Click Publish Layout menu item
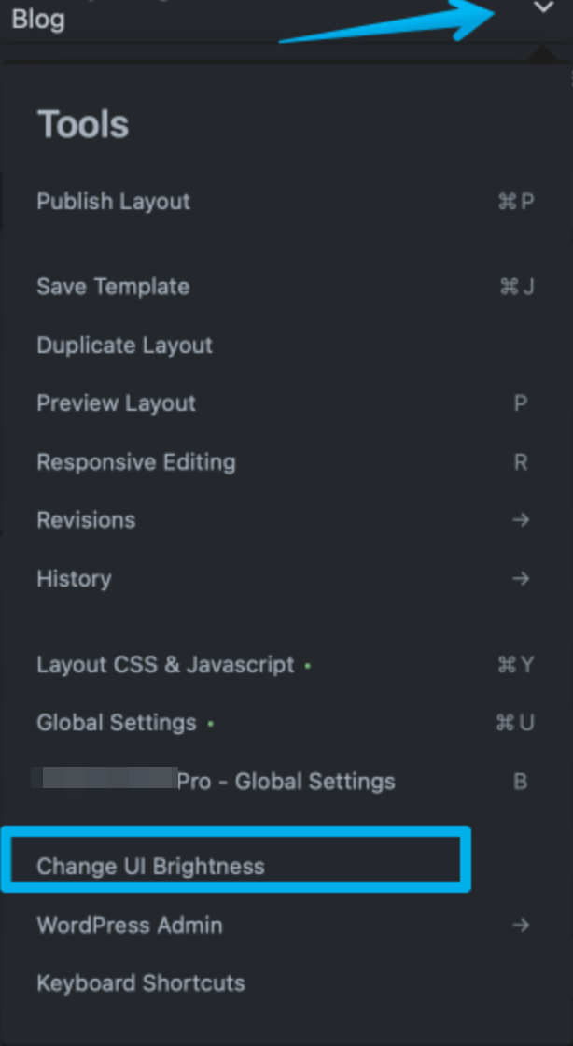573x1046 pixels. [x=113, y=202]
